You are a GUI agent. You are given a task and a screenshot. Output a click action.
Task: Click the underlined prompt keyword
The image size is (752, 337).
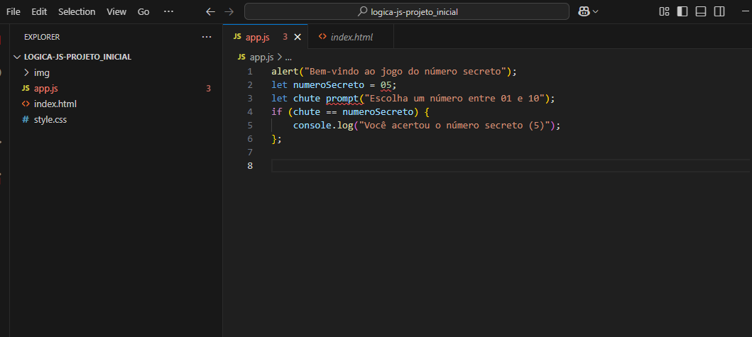tap(342, 99)
